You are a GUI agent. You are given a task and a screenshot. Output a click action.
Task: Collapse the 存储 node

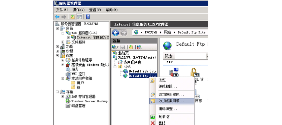tap(57, 92)
